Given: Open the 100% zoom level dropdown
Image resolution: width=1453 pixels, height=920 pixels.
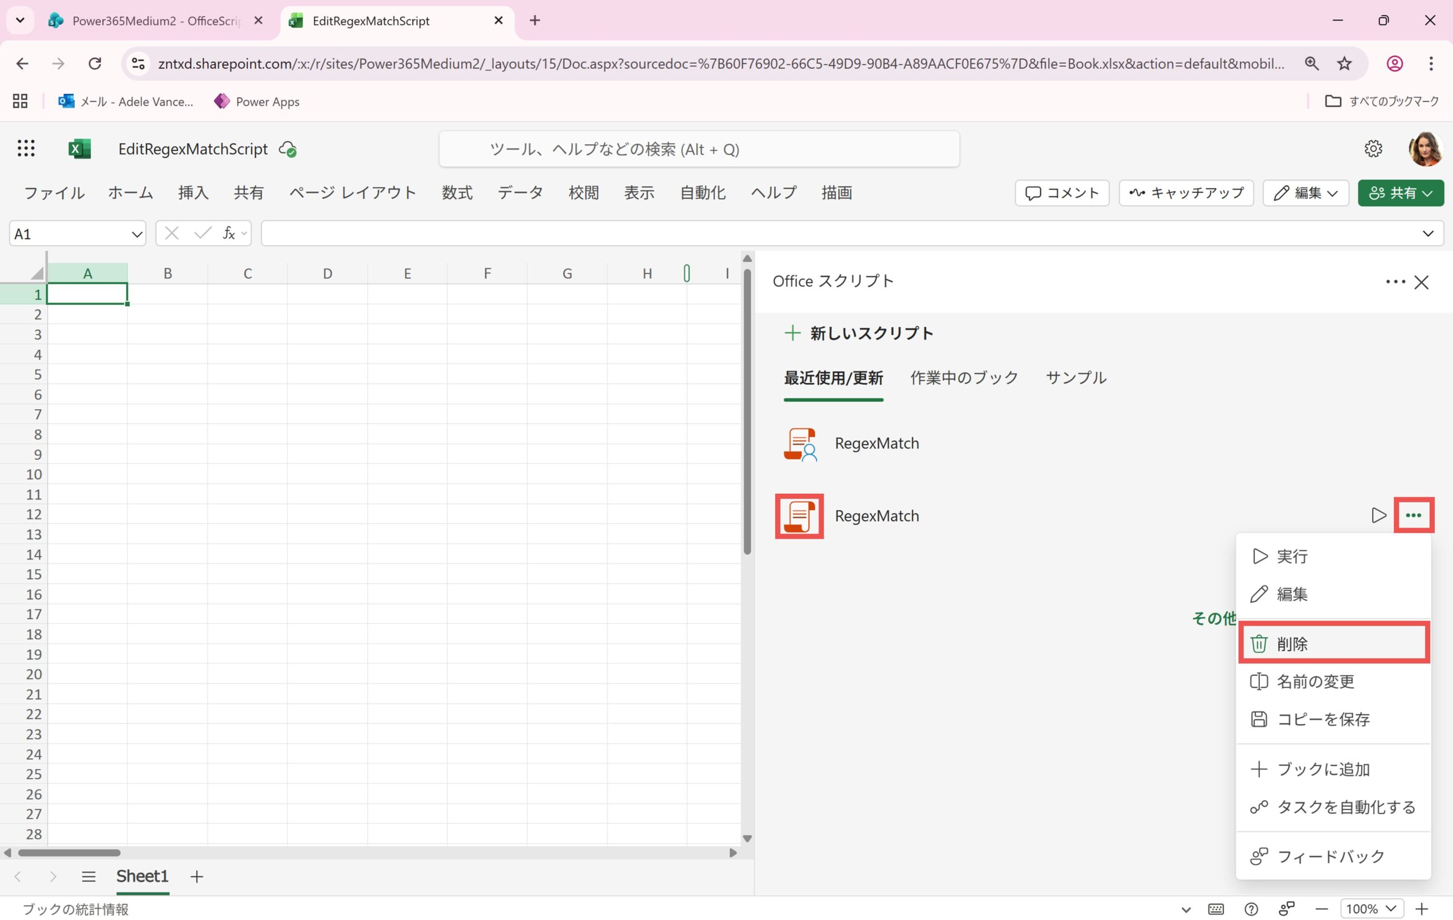Looking at the screenshot, I should tap(1371, 909).
